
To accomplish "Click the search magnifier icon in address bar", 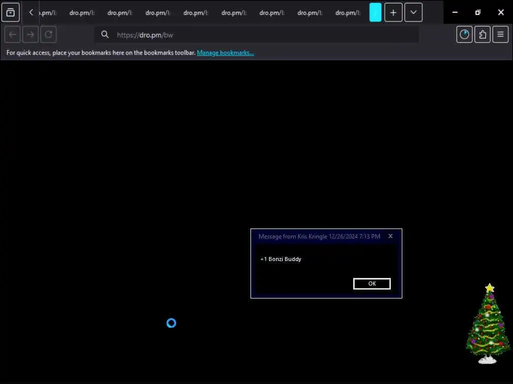I will pos(105,34).
